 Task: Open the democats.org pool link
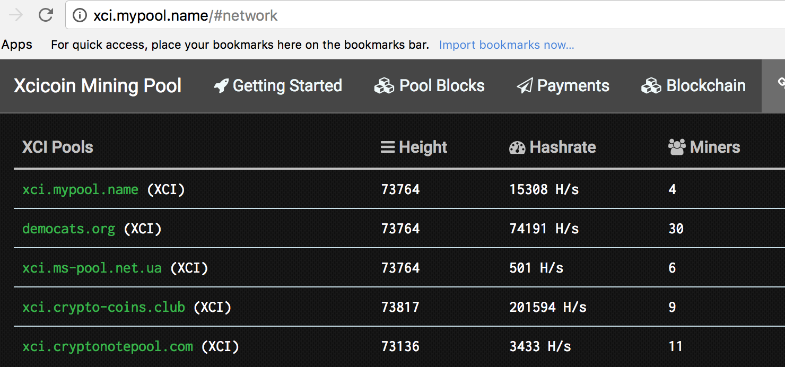tap(68, 229)
